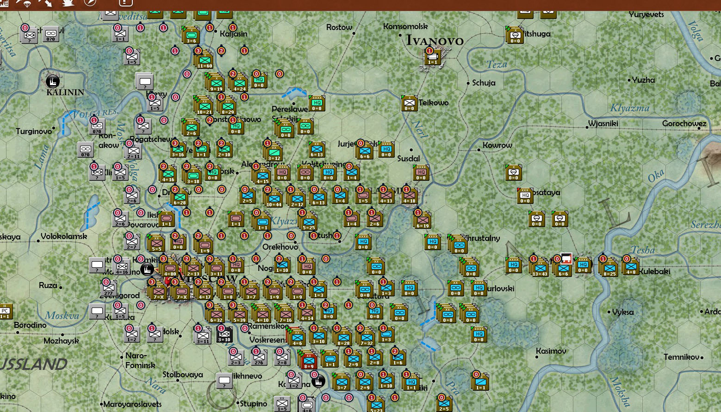Click the Kowrow town label
721x412 pixels.
[497, 145]
